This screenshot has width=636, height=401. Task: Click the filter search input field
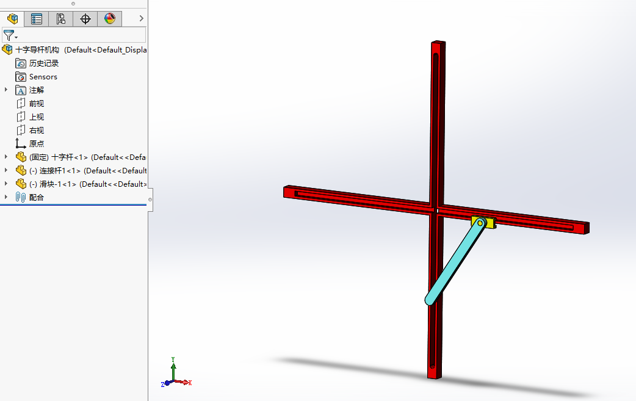[82, 35]
